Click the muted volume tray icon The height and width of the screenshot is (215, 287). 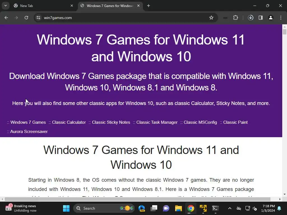click(254, 208)
